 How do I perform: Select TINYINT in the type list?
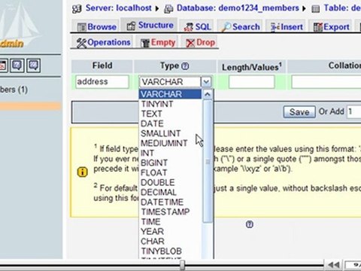[170, 104]
